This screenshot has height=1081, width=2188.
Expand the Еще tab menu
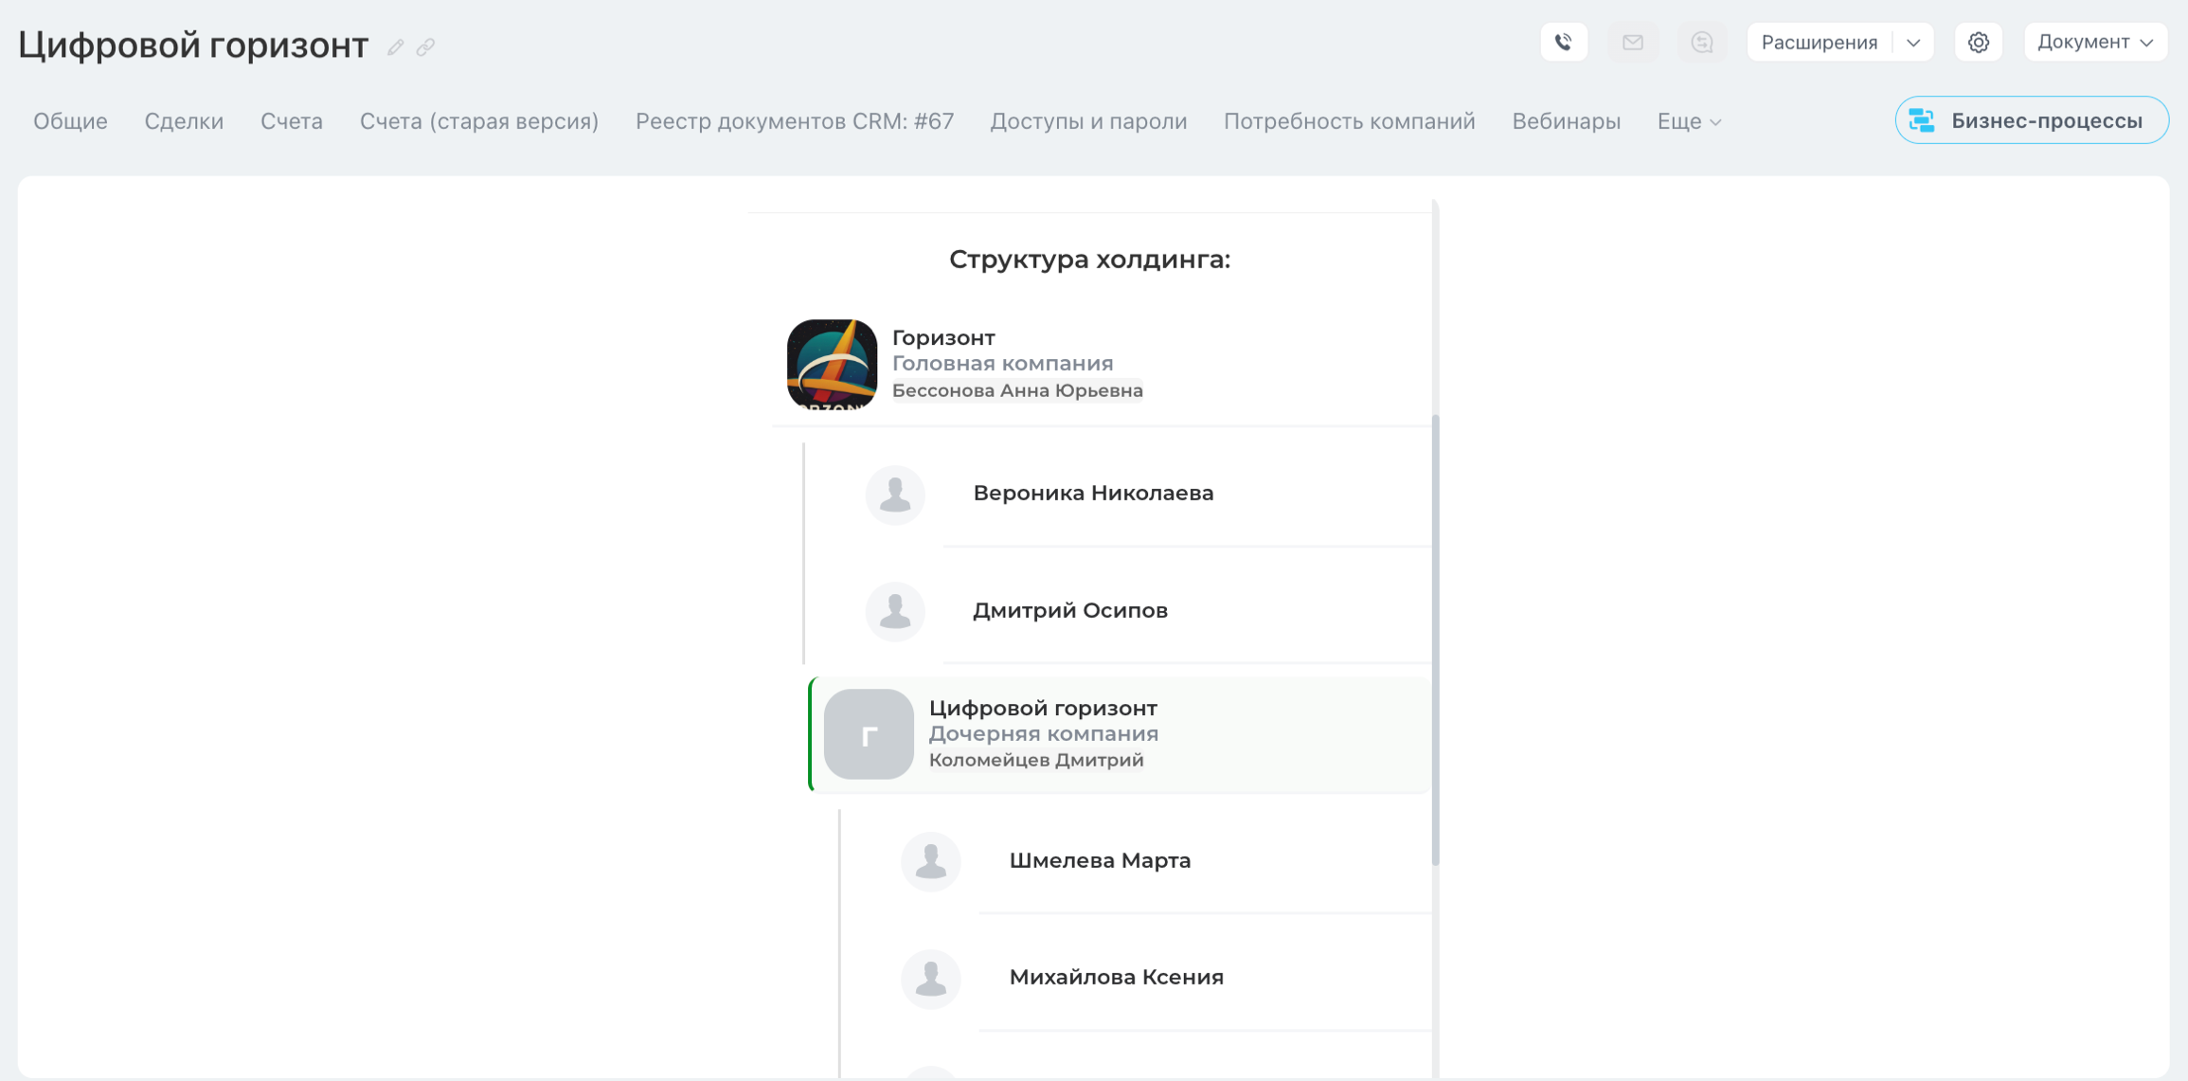coord(1688,121)
